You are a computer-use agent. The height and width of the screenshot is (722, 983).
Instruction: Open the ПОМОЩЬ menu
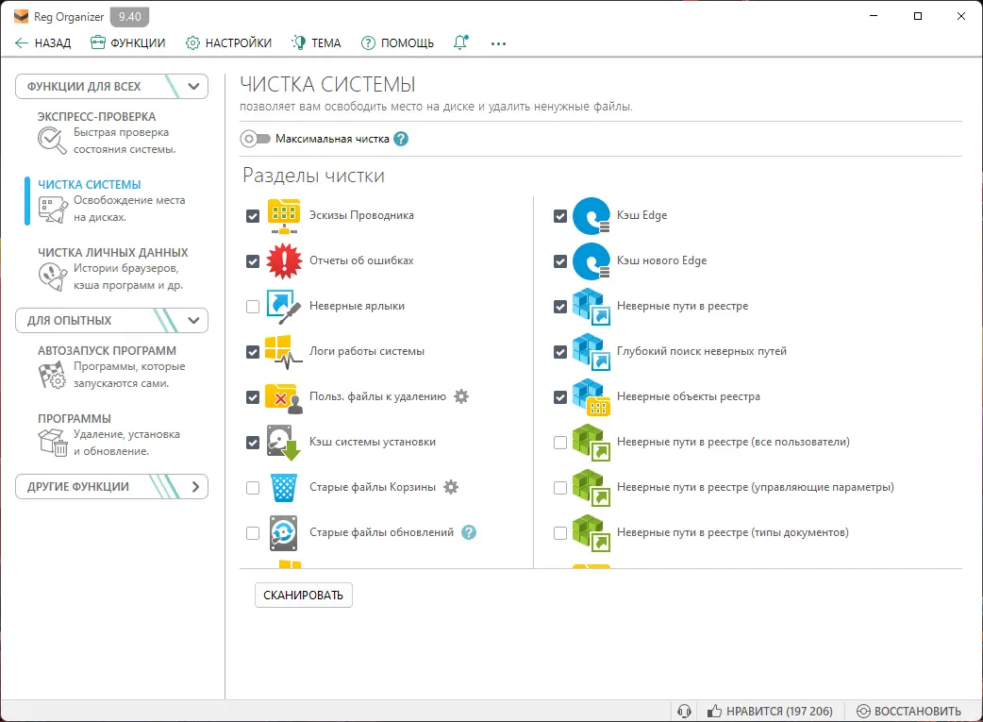[x=397, y=42]
